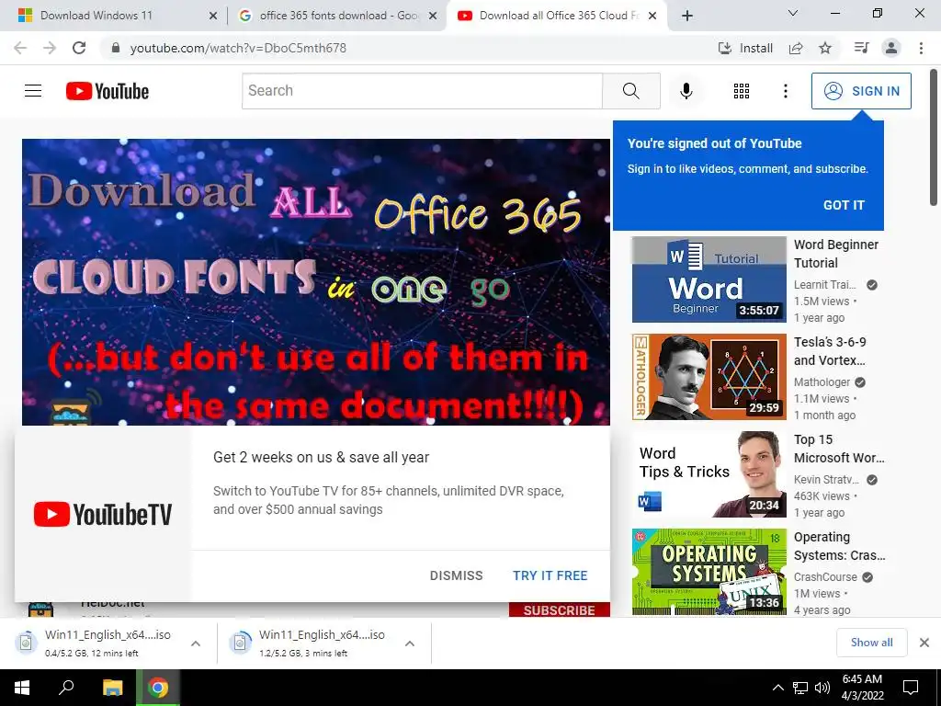Open the Learnit Training channel name
The width and height of the screenshot is (941, 706).
[824, 285]
